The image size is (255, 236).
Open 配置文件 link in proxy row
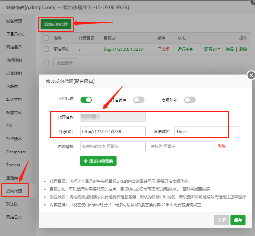click(x=212, y=49)
